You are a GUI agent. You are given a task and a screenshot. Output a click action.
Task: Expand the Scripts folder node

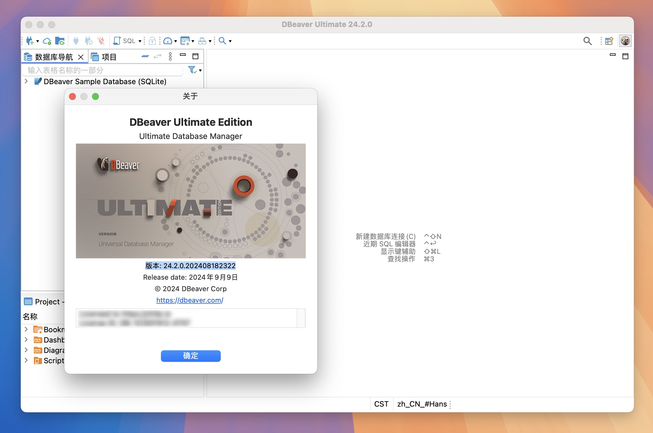[x=26, y=360]
